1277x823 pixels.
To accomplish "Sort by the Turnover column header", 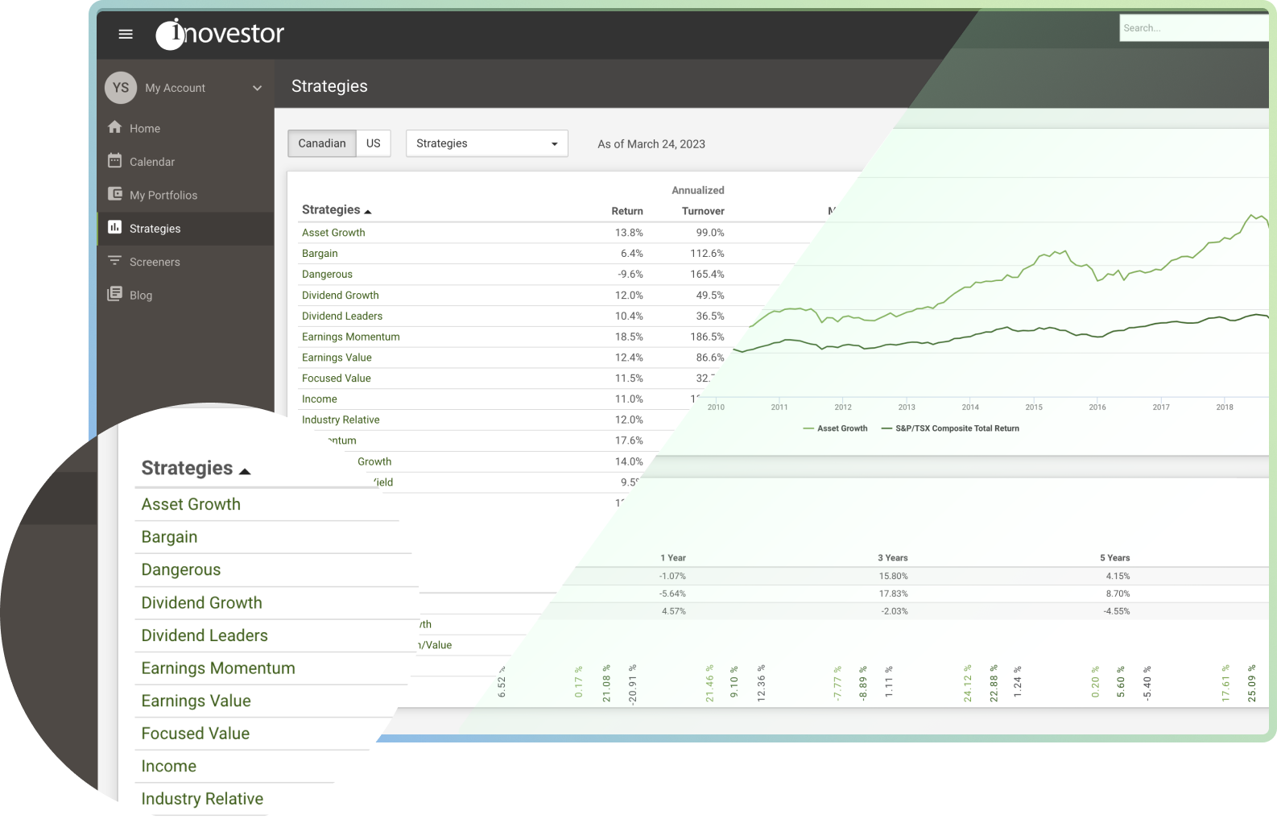I will click(x=703, y=211).
